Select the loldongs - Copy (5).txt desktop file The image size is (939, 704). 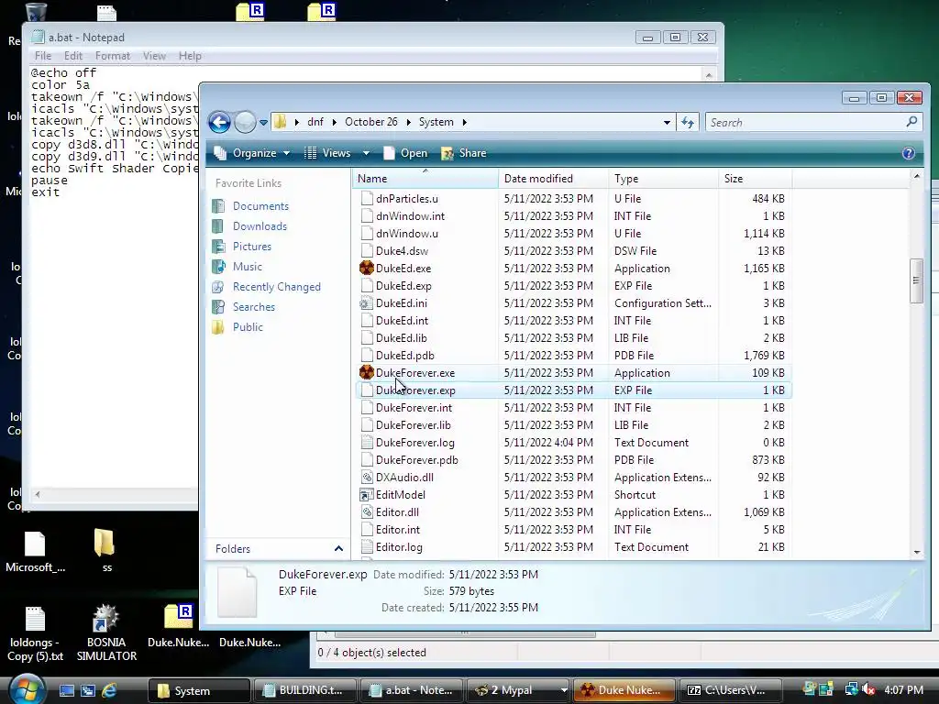(x=35, y=633)
